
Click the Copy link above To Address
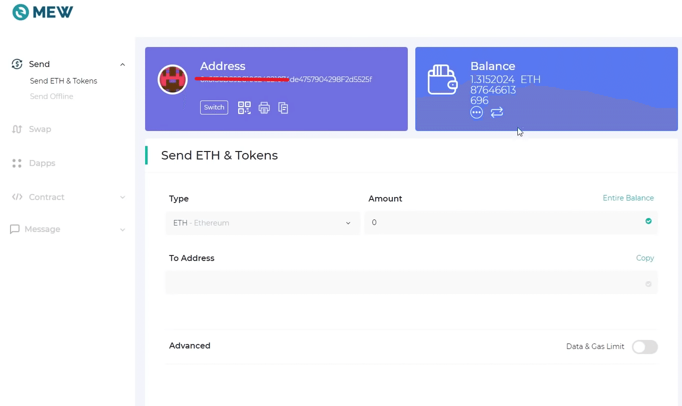[x=645, y=258]
